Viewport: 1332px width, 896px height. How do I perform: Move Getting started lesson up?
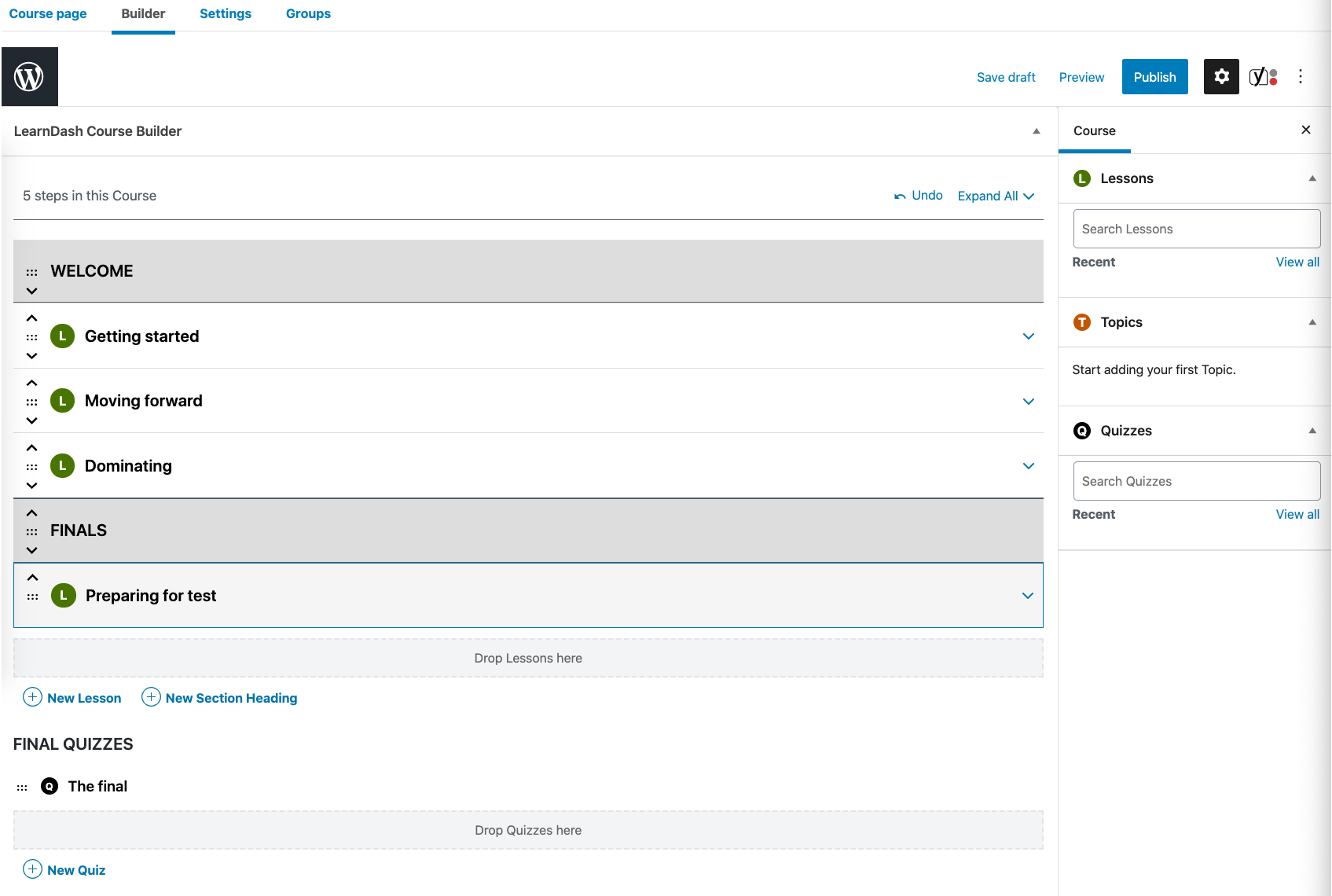pyautogui.click(x=31, y=318)
